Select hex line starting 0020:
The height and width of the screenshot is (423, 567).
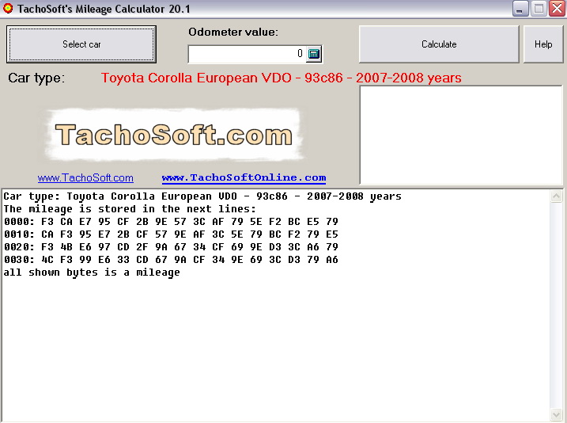tap(171, 246)
